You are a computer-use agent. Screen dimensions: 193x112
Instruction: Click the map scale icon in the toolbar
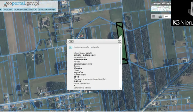(160, 17)
